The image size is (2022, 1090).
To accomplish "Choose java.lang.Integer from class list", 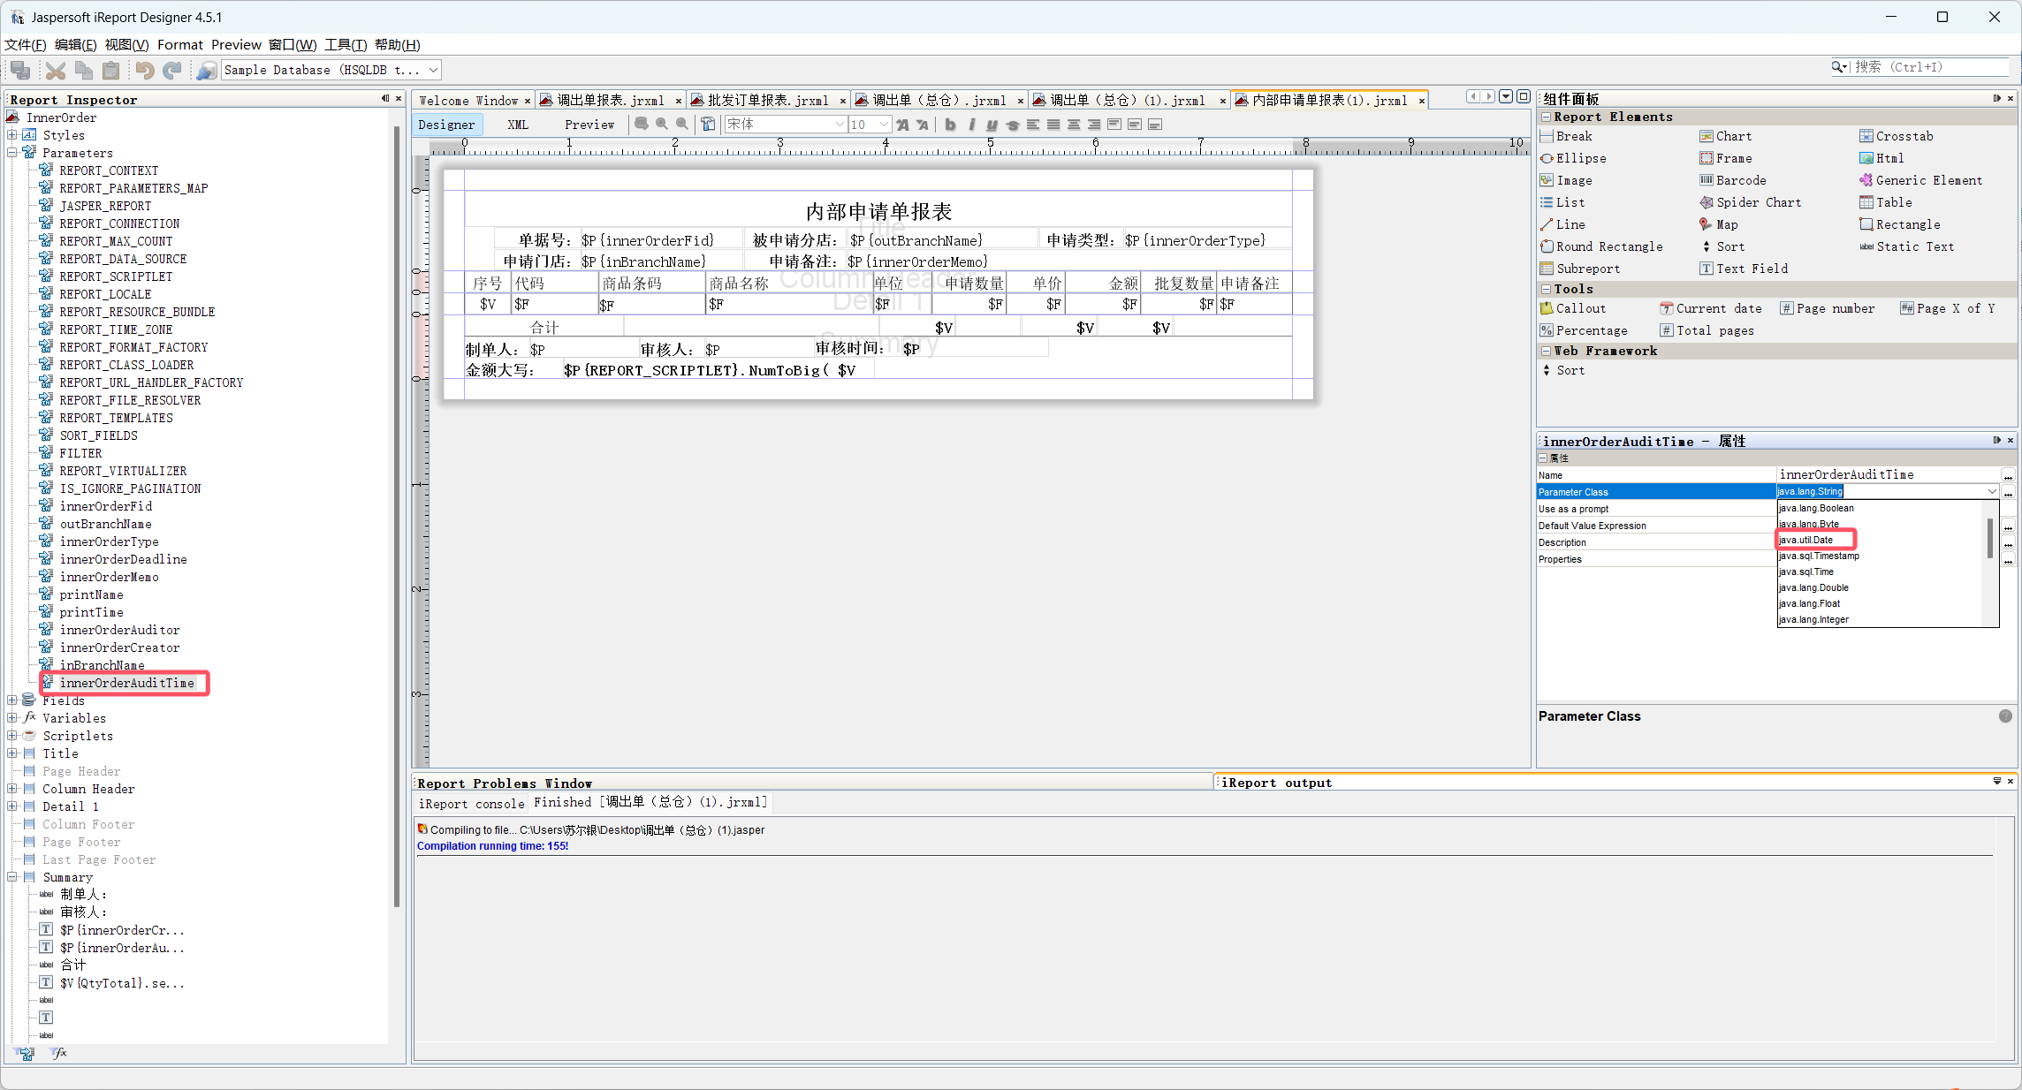I will pos(1813,619).
